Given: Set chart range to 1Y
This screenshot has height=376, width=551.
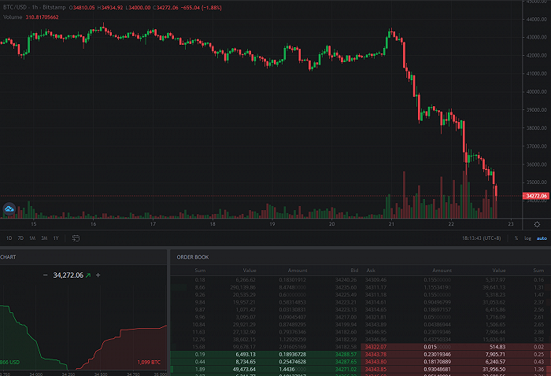Looking at the screenshot, I should [56, 238].
